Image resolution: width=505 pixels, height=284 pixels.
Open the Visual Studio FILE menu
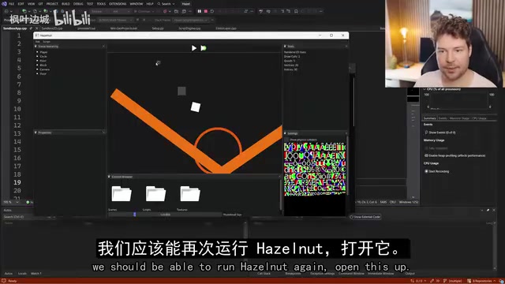[x=11, y=4]
